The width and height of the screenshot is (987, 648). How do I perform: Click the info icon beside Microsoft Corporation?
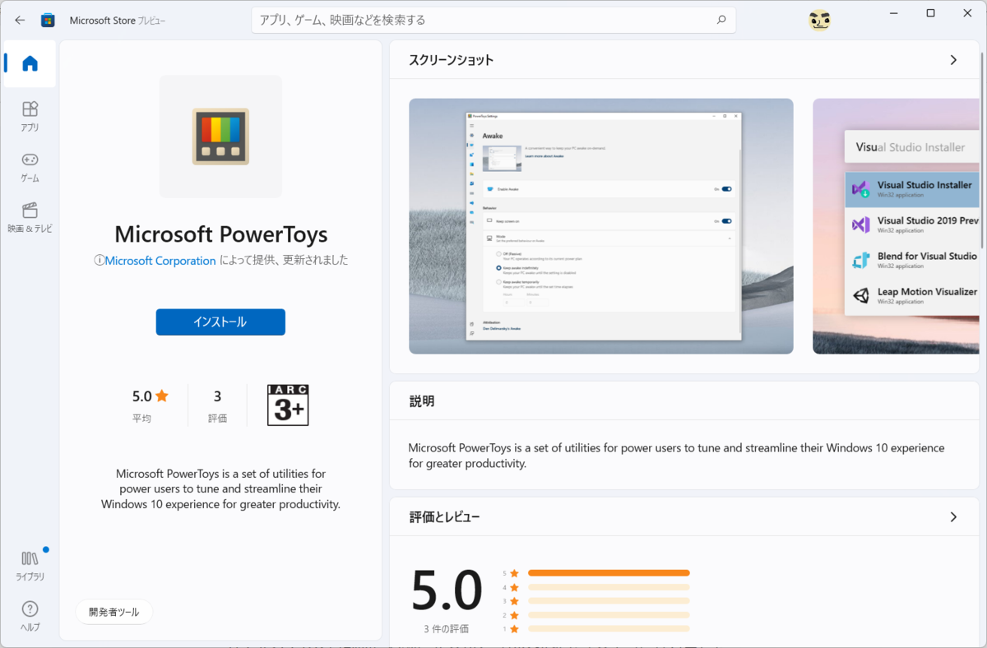[100, 261]
